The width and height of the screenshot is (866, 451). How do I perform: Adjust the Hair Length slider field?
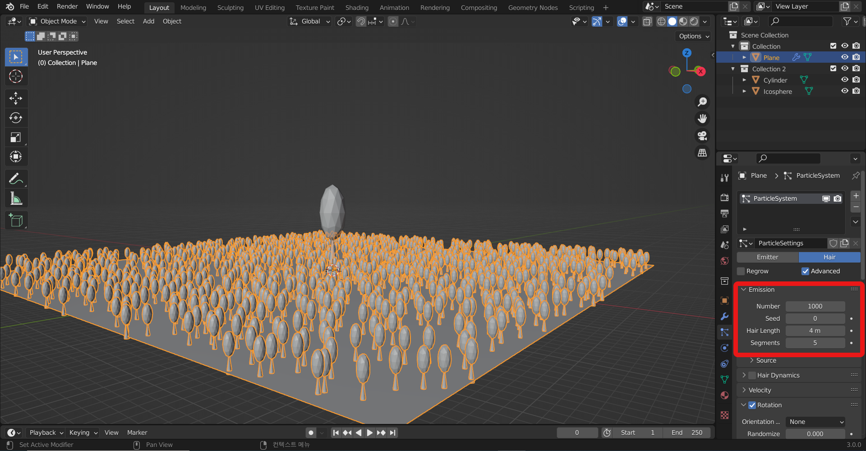tap(815, 331)
